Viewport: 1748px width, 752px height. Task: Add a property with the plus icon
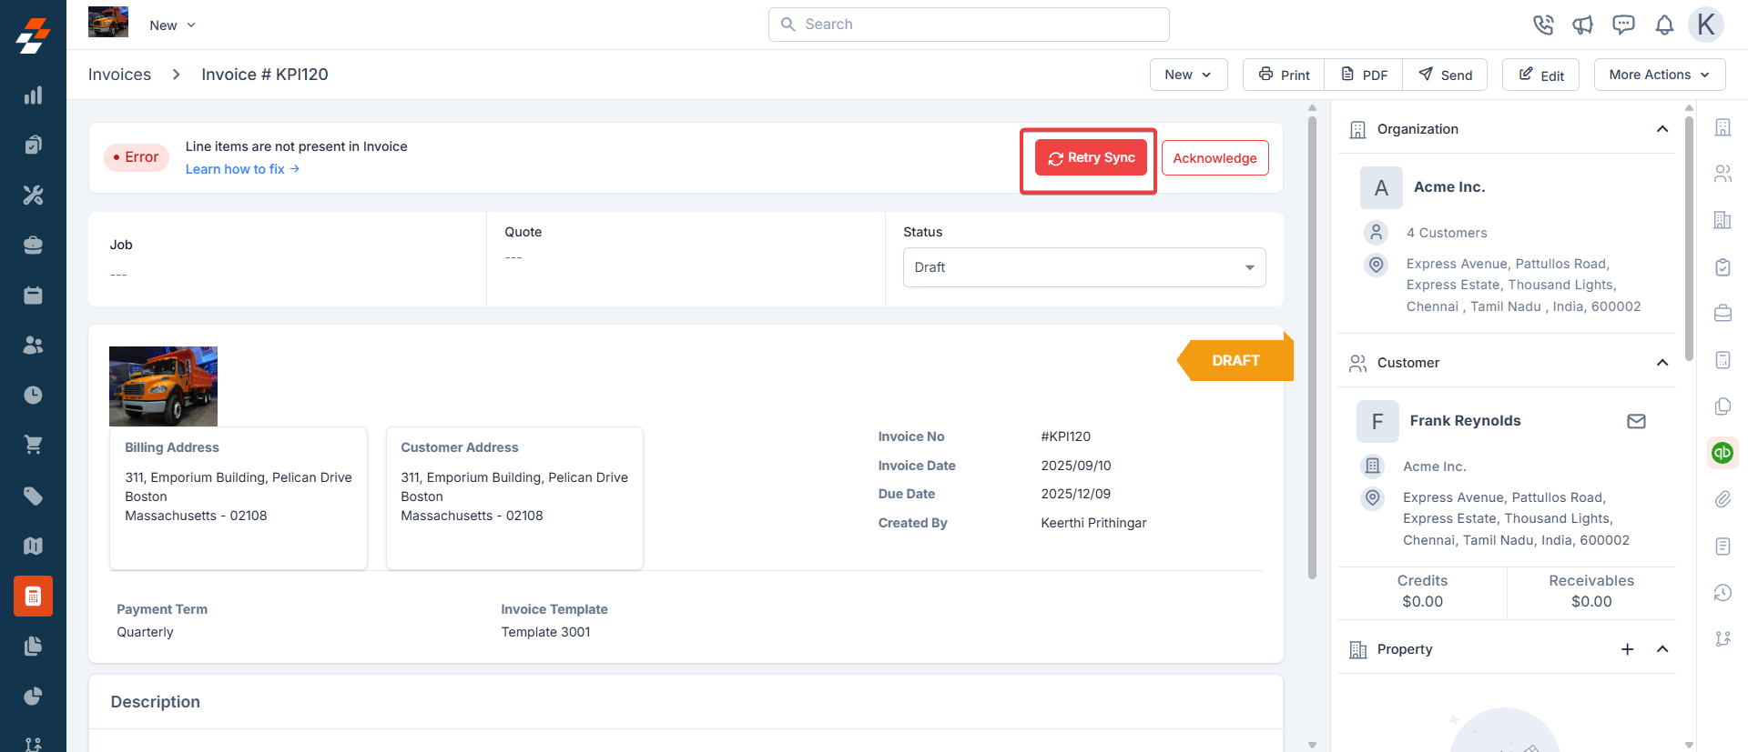(1627, 649)
